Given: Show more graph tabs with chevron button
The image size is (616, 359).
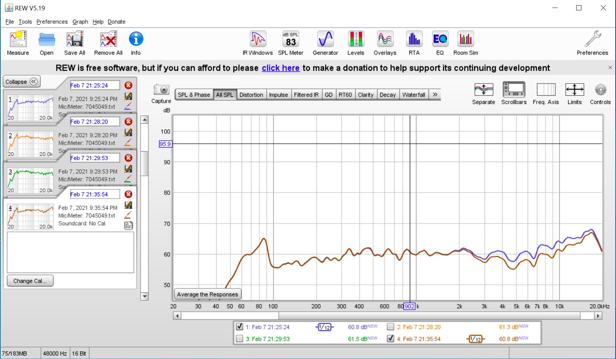Looking at the screenshot, I should 435,95.
